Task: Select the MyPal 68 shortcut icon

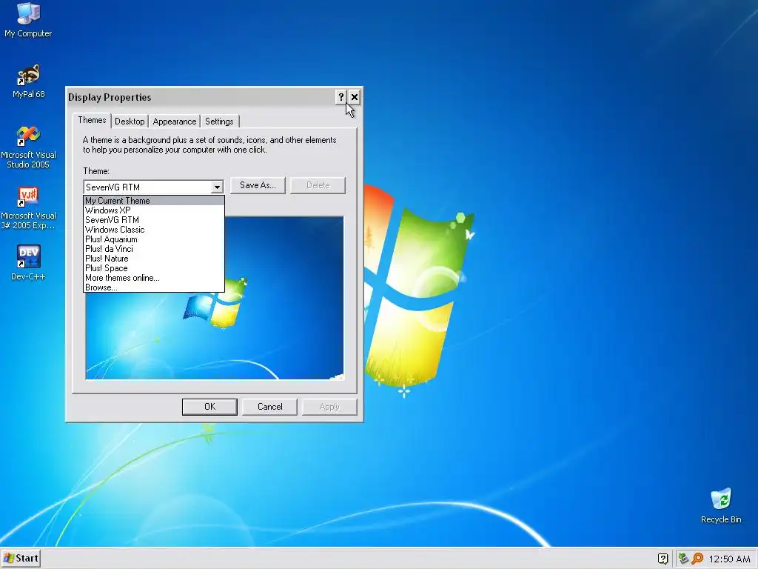Action: [x=28, y=81]
